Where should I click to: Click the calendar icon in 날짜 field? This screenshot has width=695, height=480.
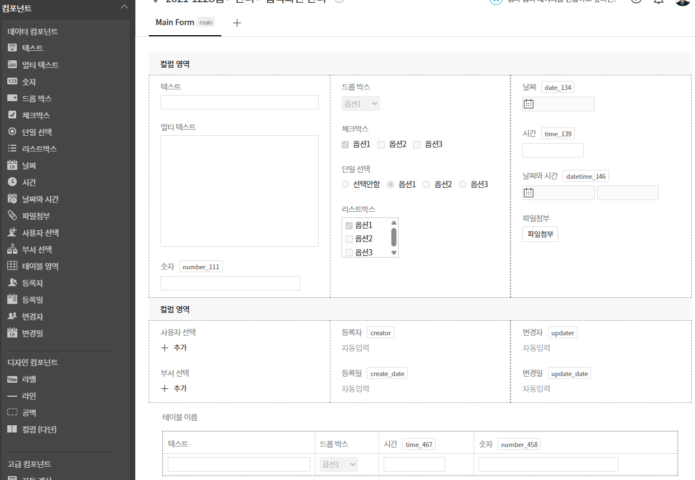click(x=528, y=104)
